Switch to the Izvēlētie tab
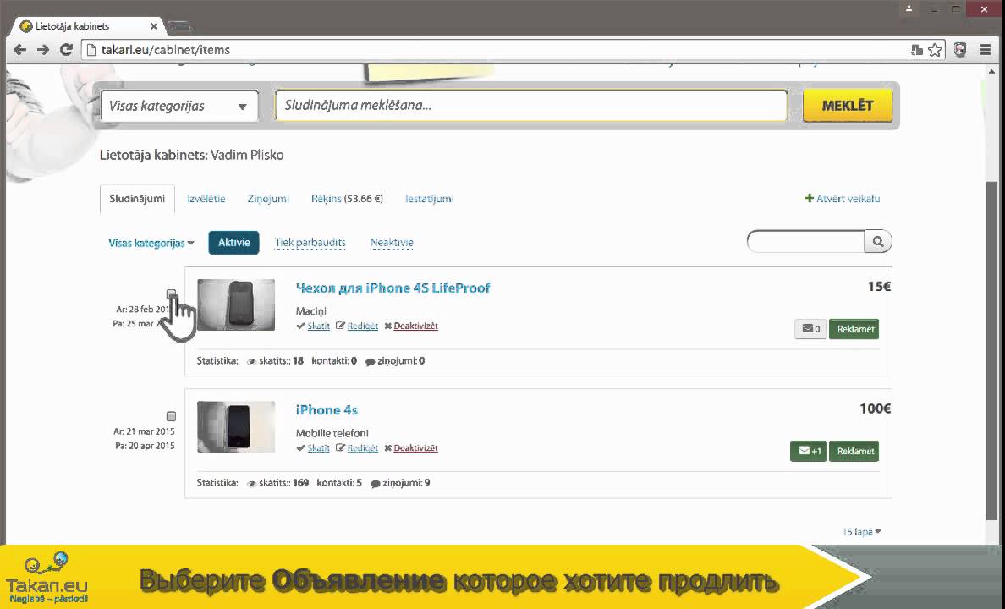Screen dimensions: 1005x609 click(206, 199)
